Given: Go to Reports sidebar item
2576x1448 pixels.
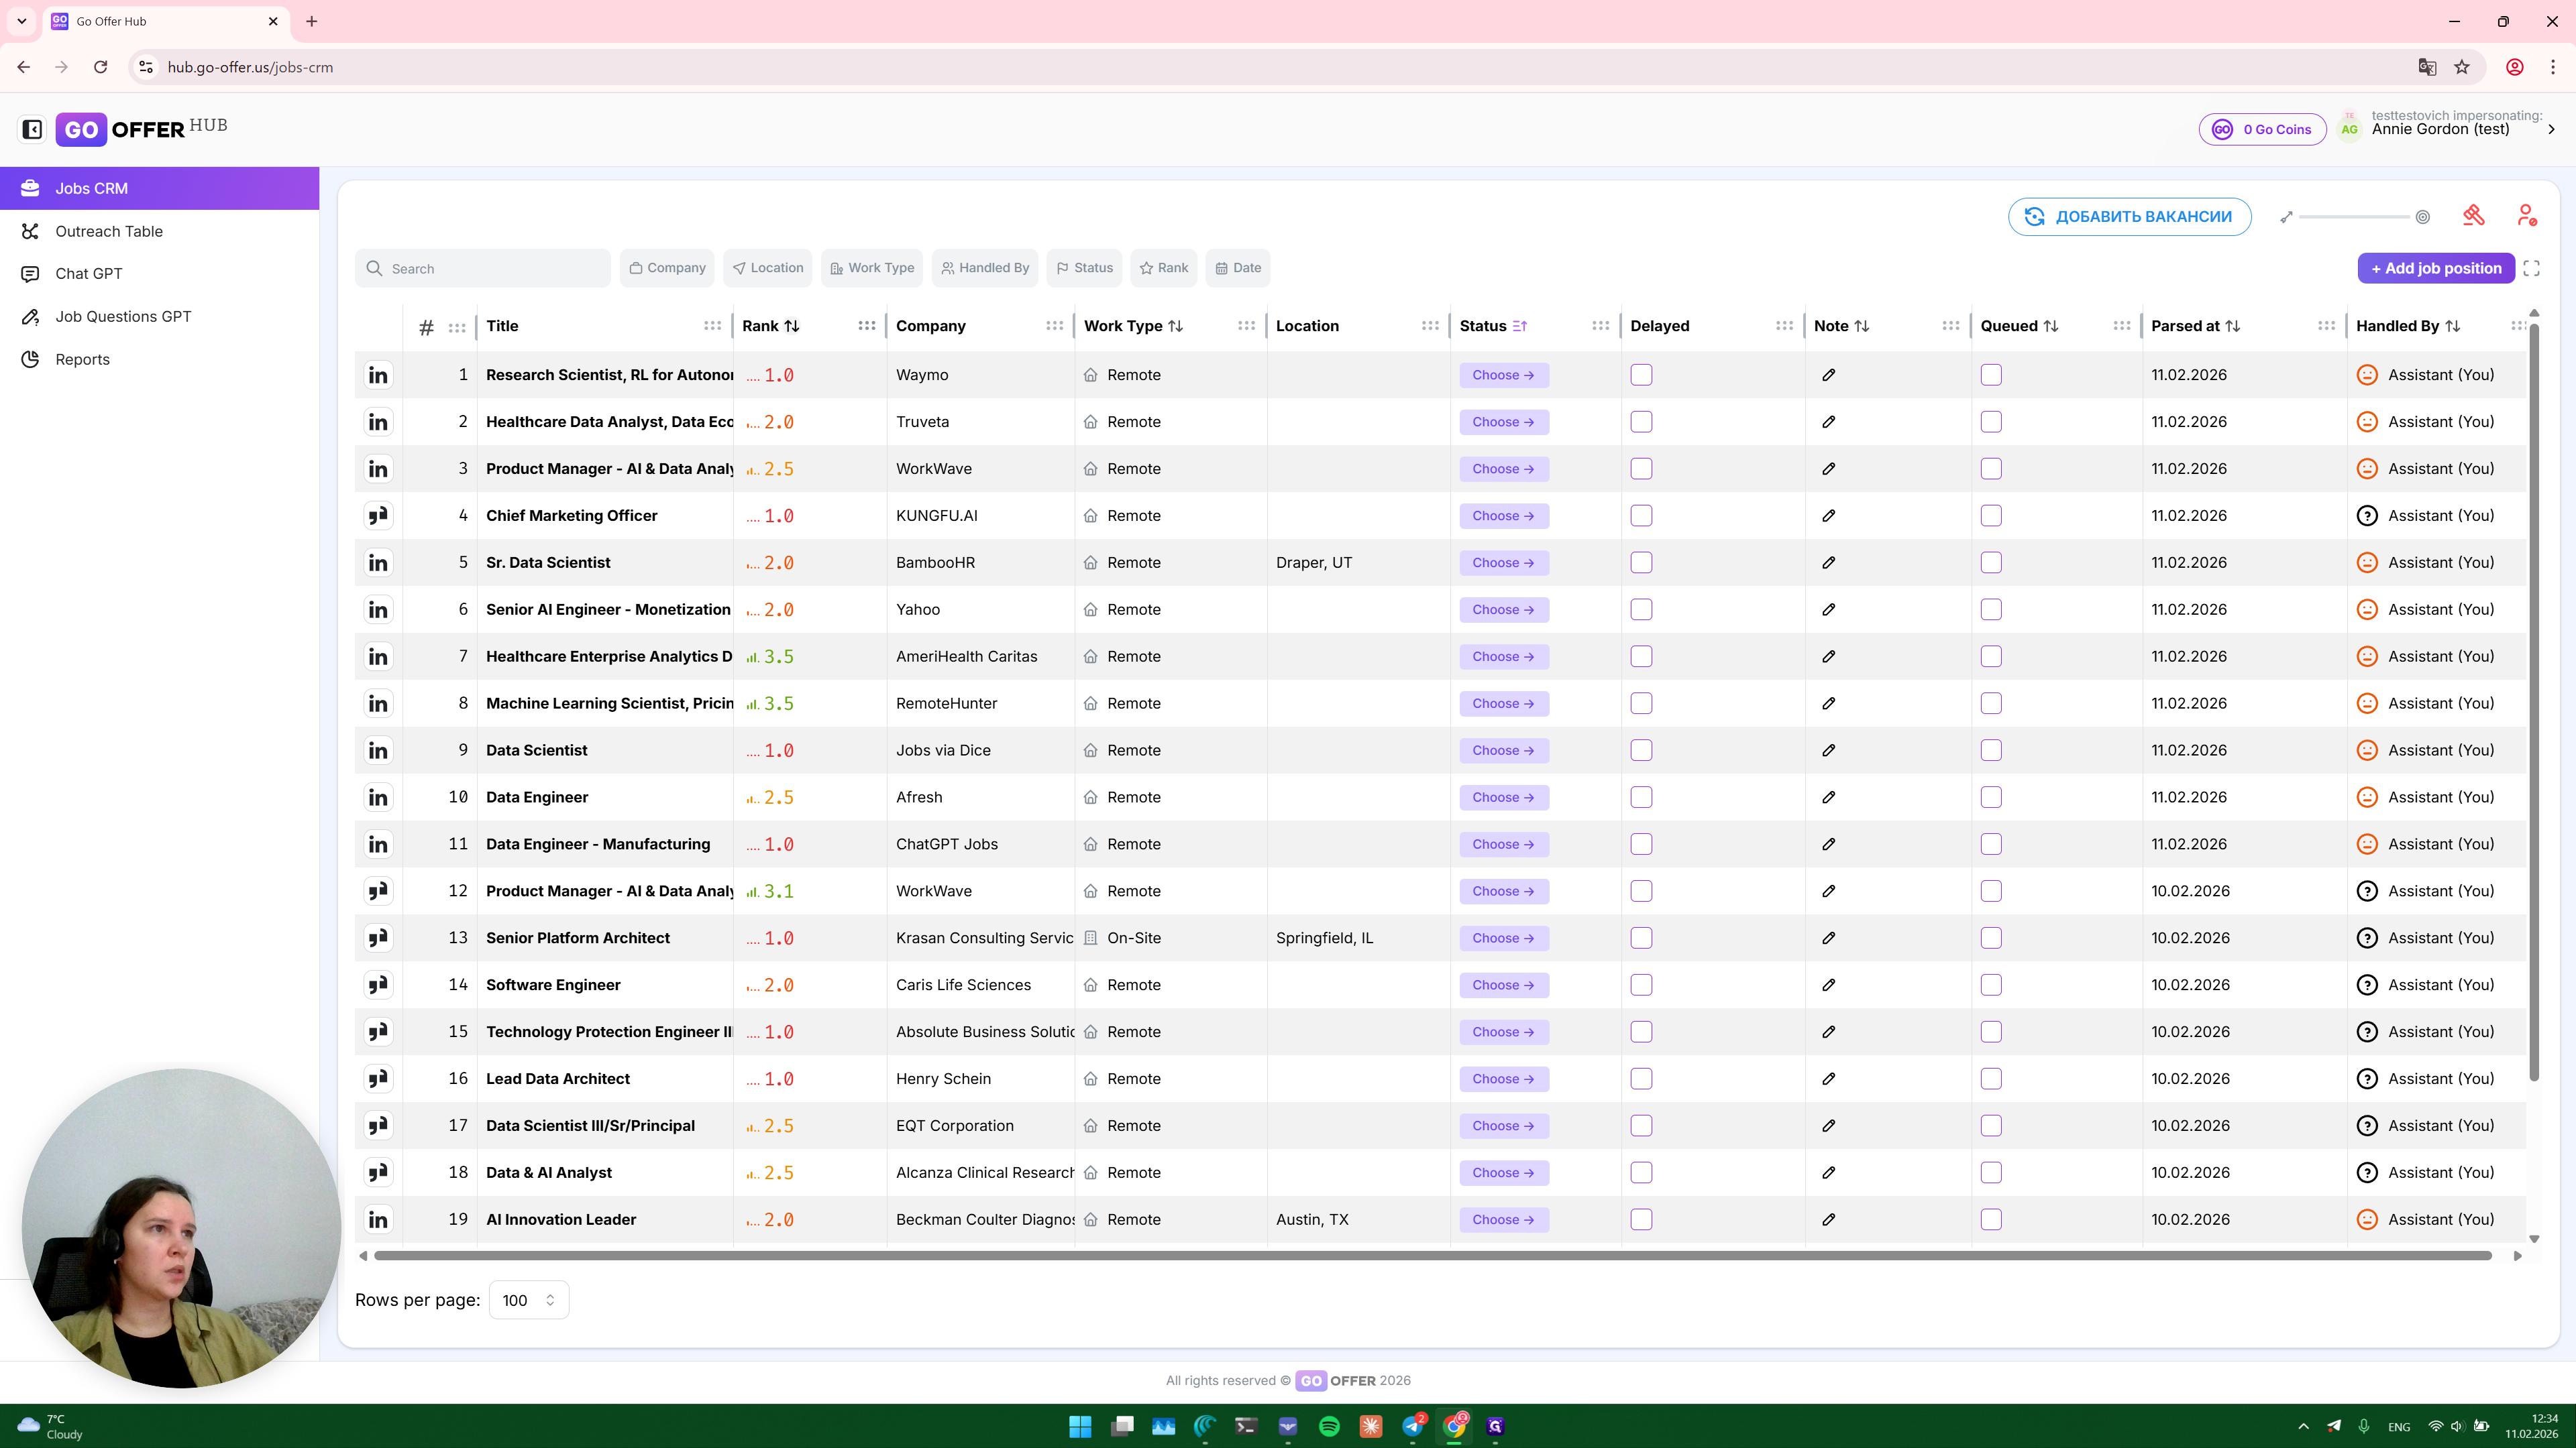Looking at the screenshot, I should coord(82,359).
